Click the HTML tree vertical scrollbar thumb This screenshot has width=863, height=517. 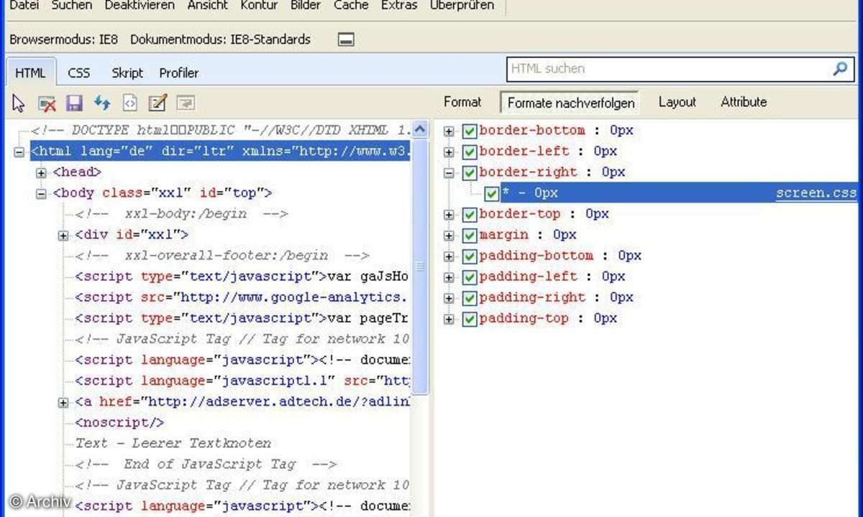(x=421, y=266)
